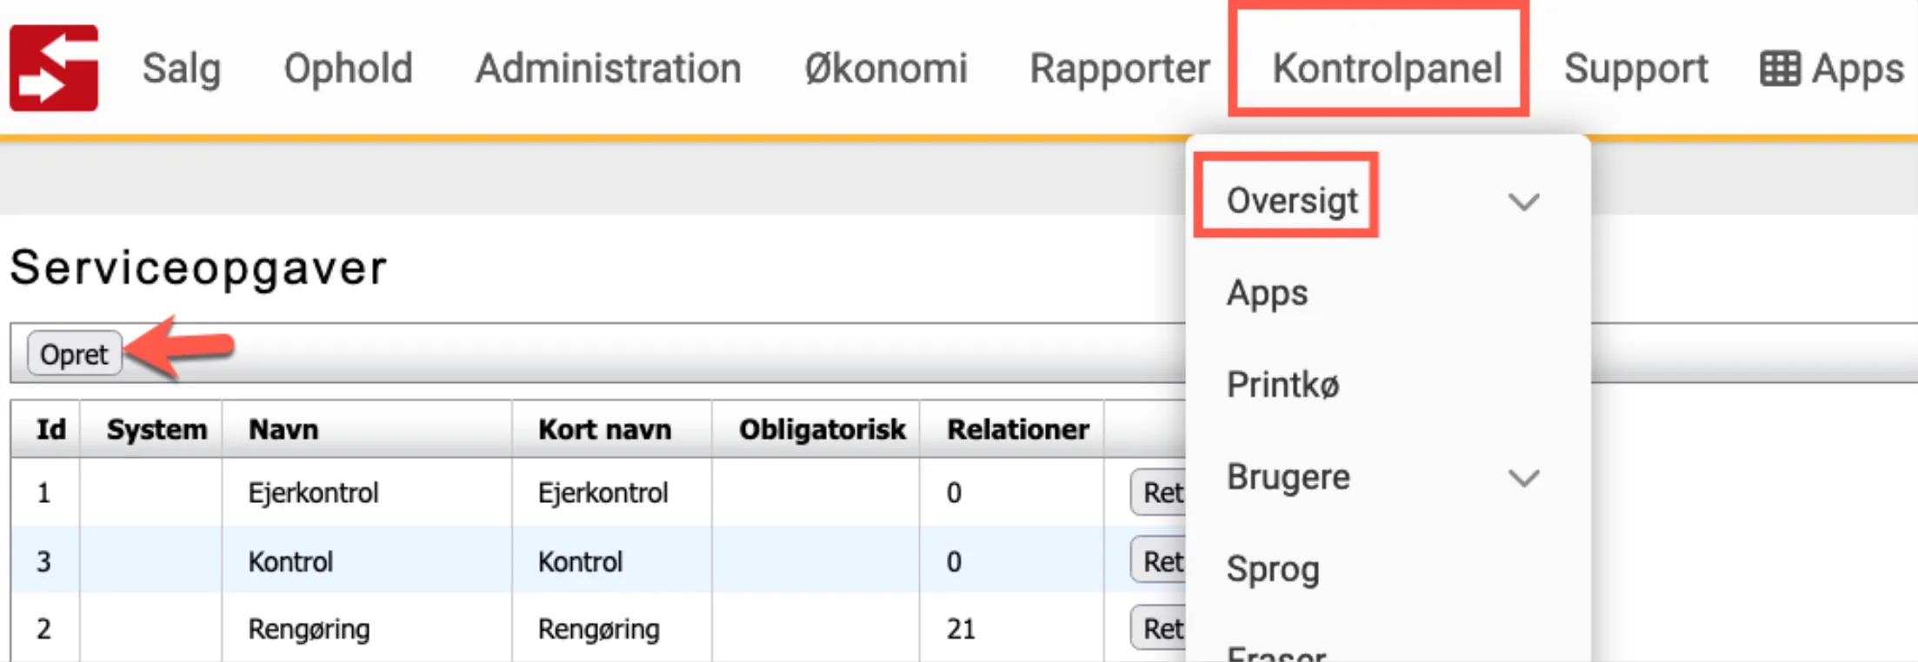Select Printkø from the dropdown

[1282, 385]
